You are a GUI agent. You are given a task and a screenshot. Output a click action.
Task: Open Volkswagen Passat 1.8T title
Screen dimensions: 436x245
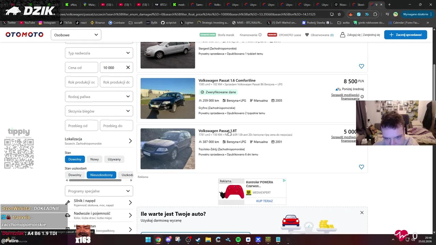click(218, 131)
